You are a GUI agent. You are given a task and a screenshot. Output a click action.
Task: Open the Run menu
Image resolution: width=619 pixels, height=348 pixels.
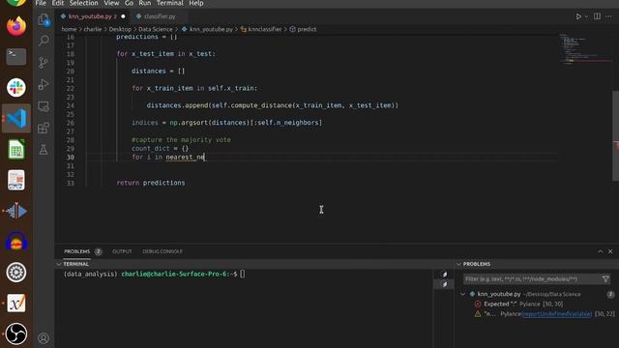tap(144, 3)
